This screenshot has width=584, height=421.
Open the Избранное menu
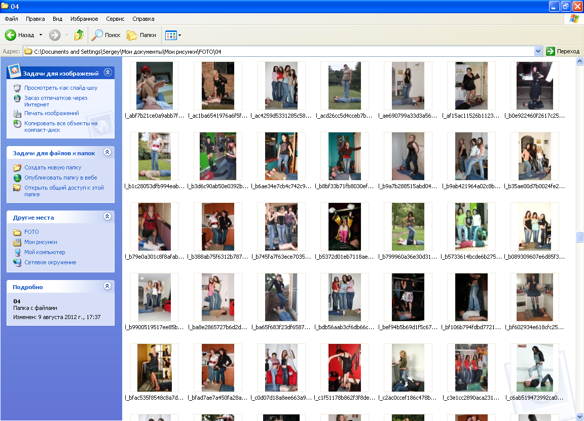[x=84, y=19]
